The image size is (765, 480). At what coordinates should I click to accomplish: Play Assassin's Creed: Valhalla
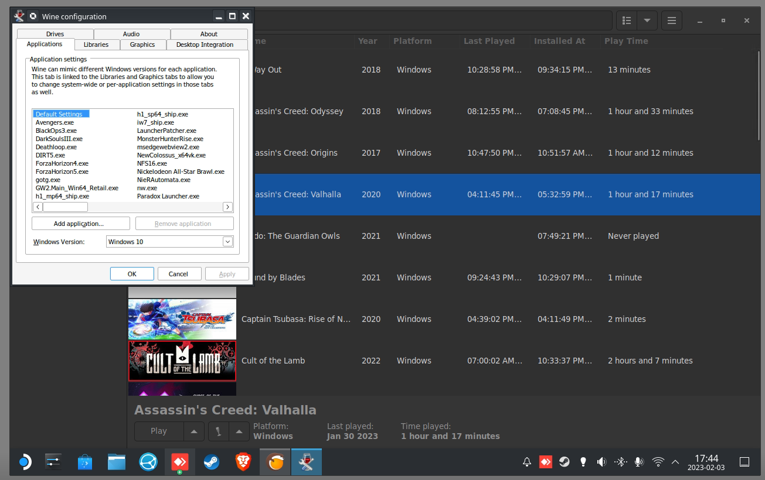click(159, 431)
